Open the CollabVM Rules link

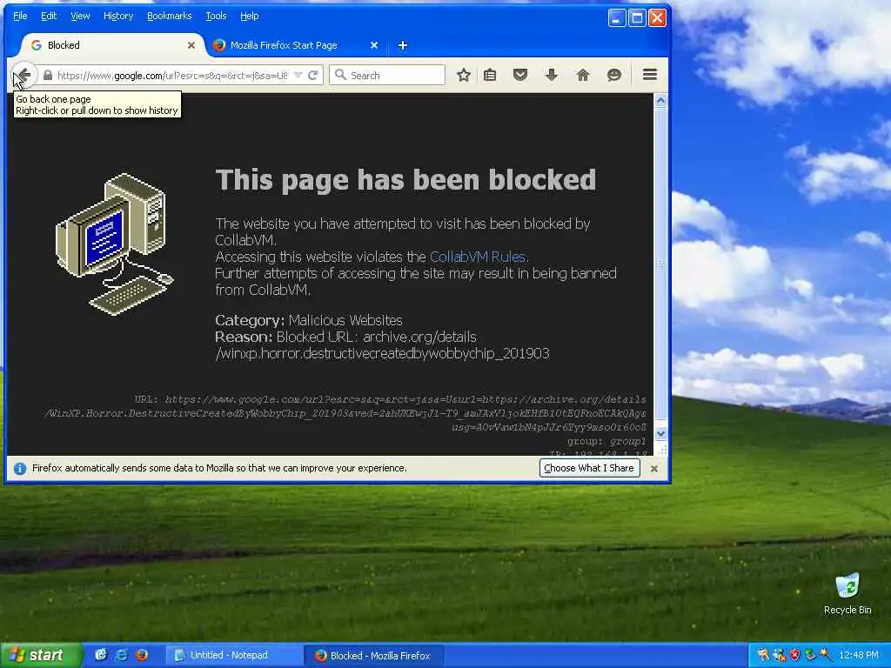478,257
